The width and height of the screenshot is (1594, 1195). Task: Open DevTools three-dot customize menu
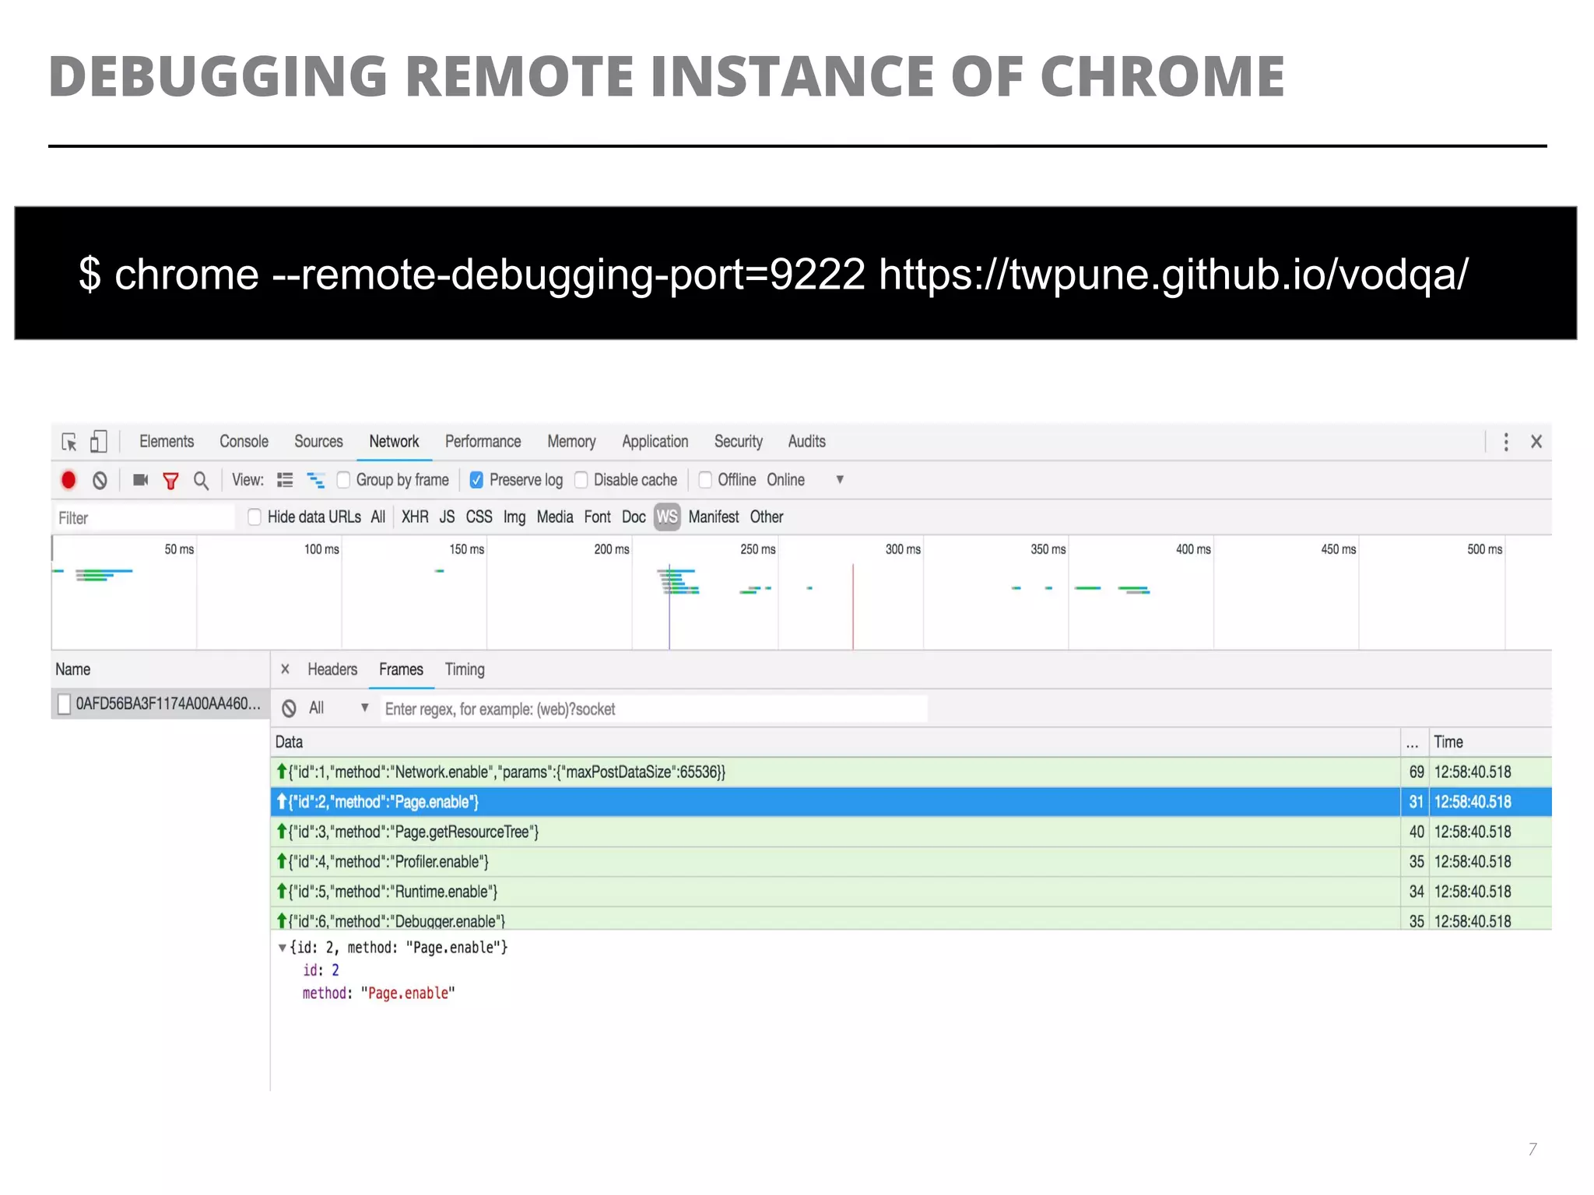(x=1506, y=442)
